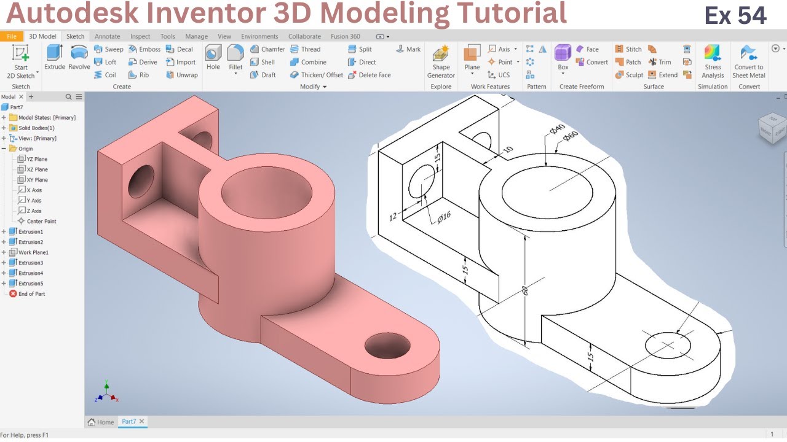The height and width of the screenshot is (442, 787).
Task: Select the XY Plane
Action: click(x=33, y=180)
